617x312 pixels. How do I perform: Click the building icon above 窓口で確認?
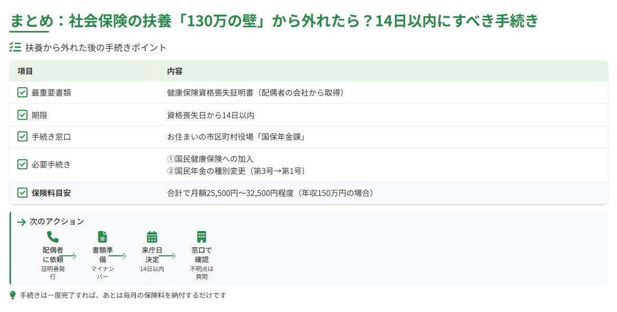[x=201, y=237]
